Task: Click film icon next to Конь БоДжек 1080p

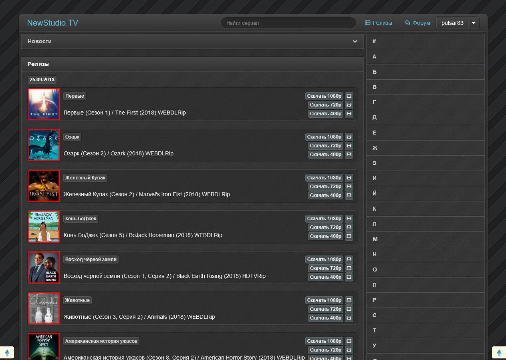Action: pyautogui.click(x=349, y=219)
